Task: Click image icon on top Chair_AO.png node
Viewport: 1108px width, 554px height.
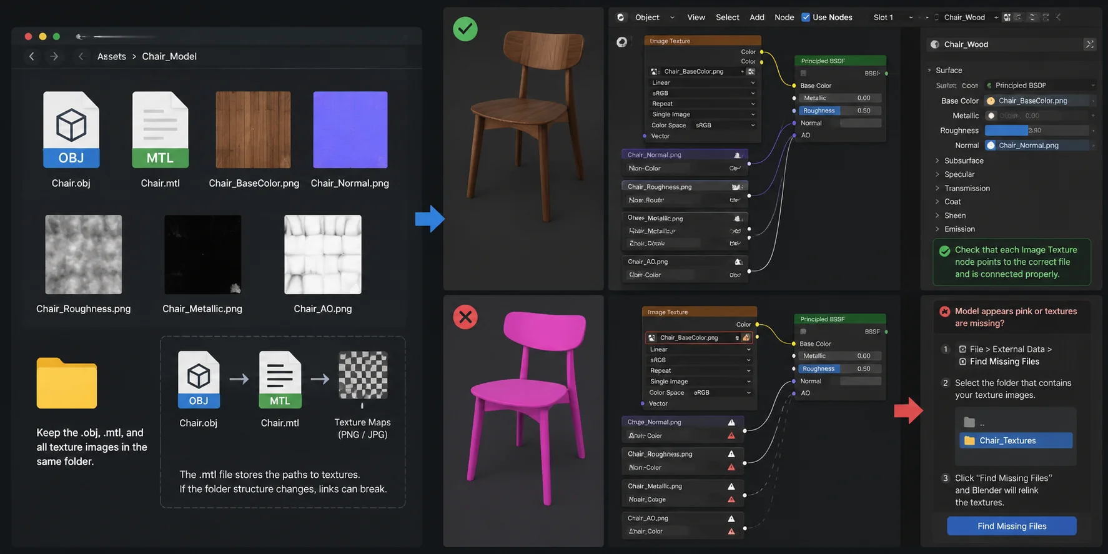Action: 738,262
